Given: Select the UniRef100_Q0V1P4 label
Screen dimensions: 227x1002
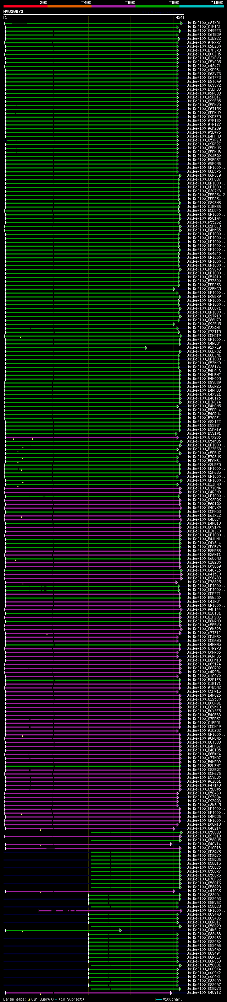Looking at the screenshot, I should tap(203, 527).
